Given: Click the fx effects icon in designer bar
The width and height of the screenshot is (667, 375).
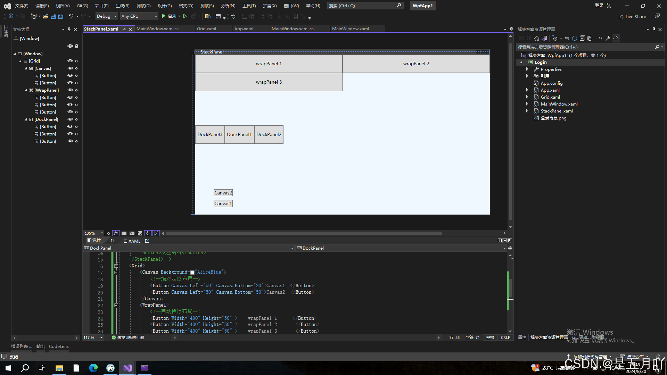Looking at the screenshot, I should [x=116, y=233].
